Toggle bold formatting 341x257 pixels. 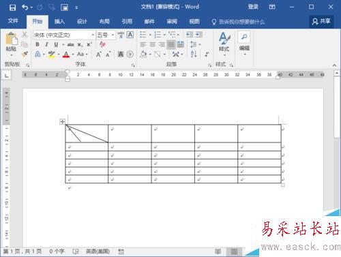coord(38,44)
